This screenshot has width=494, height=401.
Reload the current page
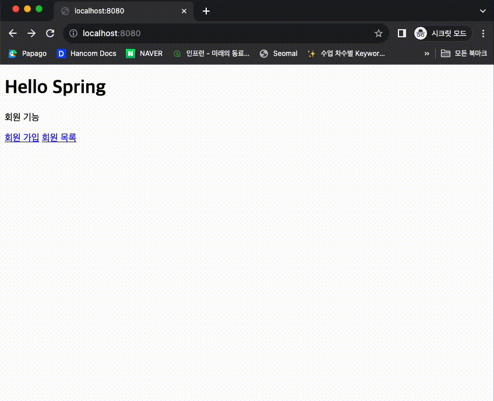[50, 33]
